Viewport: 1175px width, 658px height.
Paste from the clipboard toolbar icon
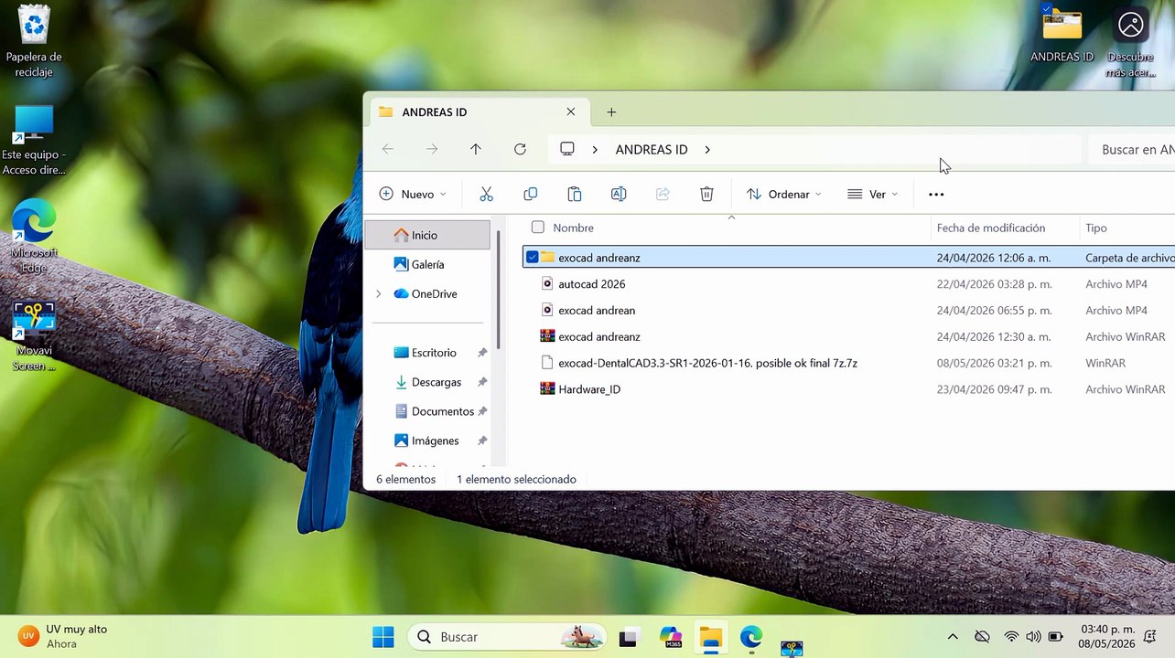575,194
